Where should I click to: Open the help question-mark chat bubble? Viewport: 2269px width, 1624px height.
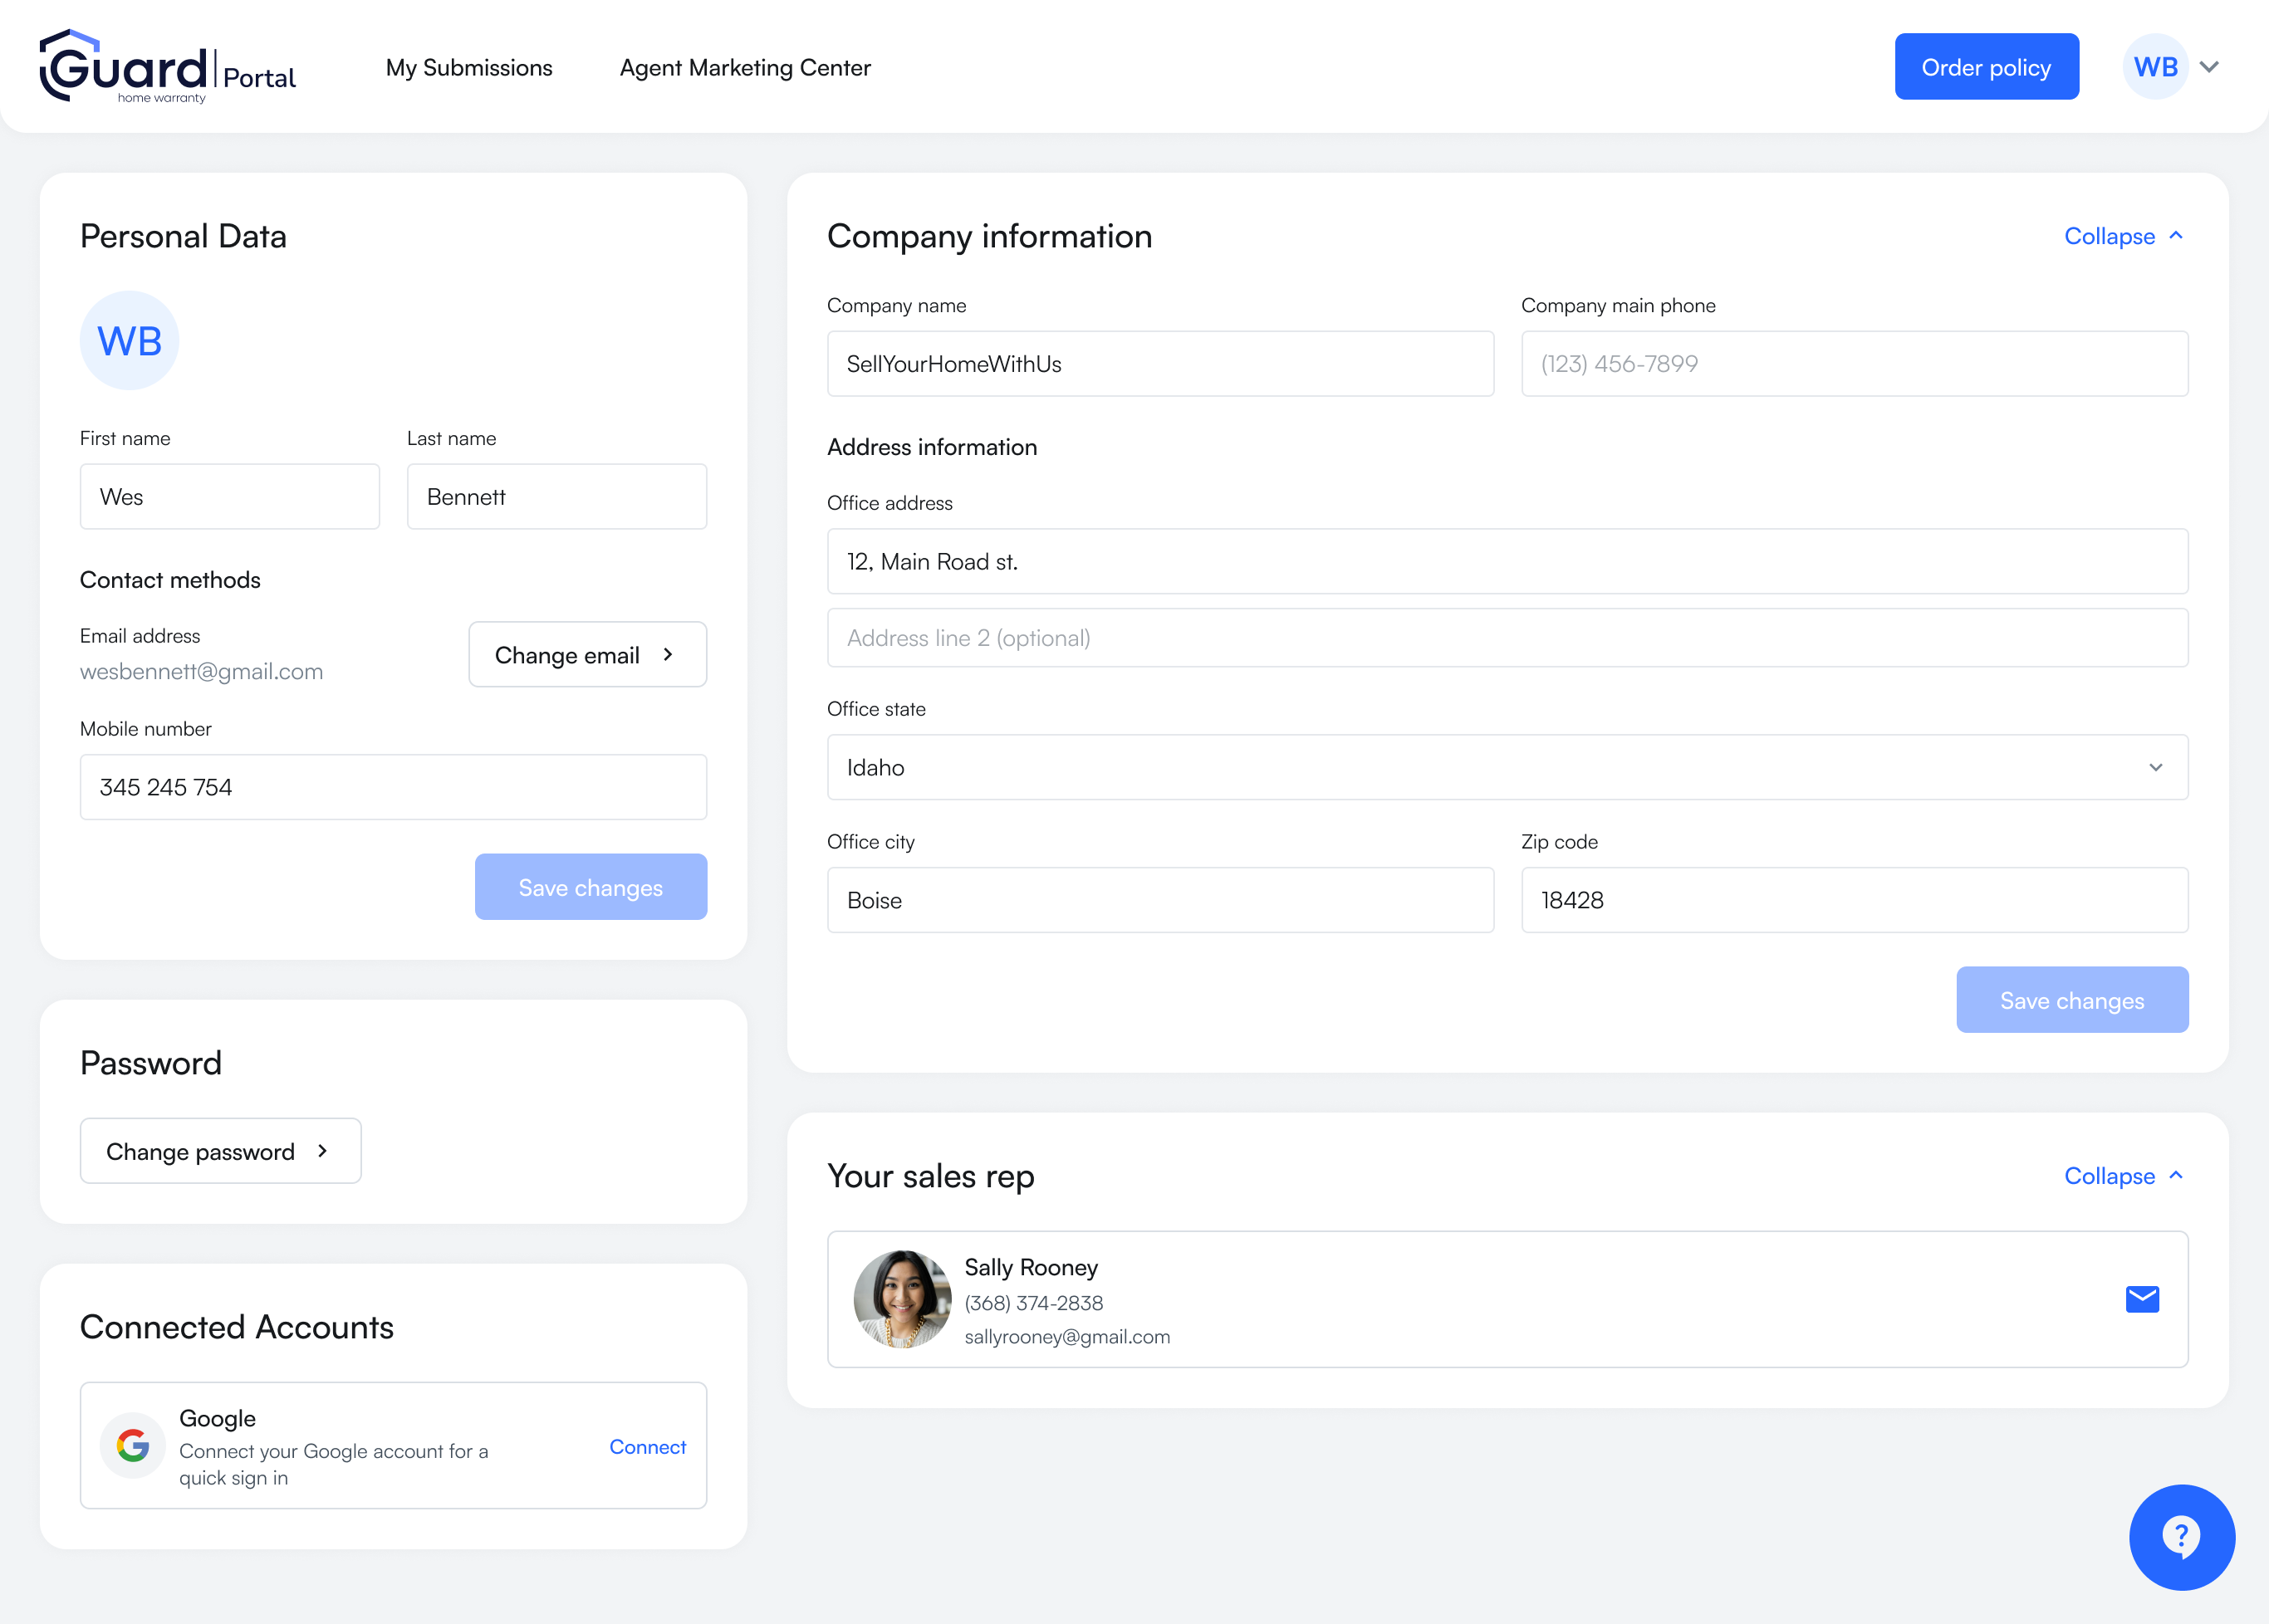2181,1537
